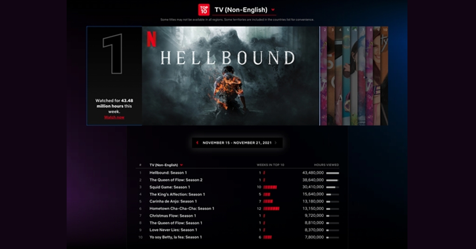Click the Top 10 red logo icon

pos(204,10)
